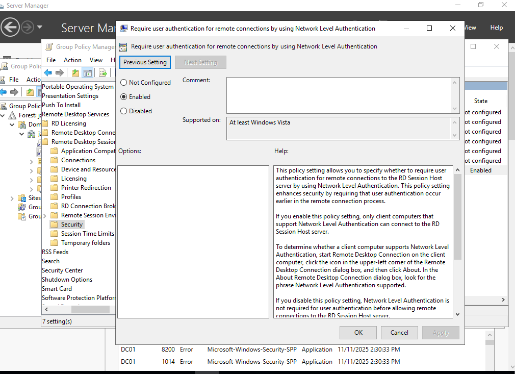Click the Back arrow in the editor toolbar
Image resolution: width=515 pixels, height=374 pixels.
coord(48,72)
